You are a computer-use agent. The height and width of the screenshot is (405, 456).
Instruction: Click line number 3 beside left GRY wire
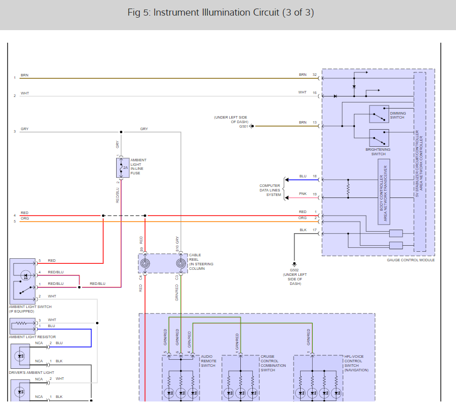point(15,132)
